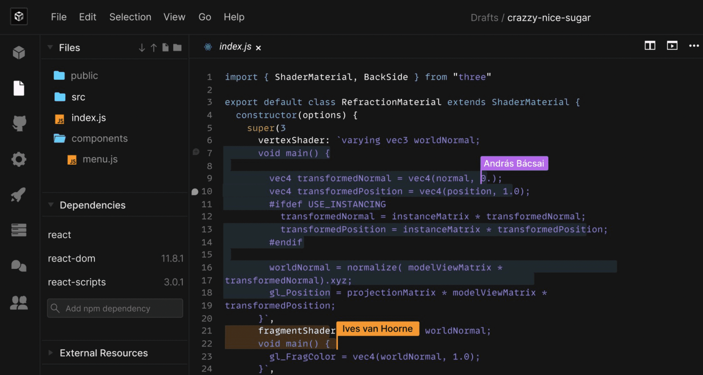Click the Ives van Hoorne collaborator label

coord(378,329)
